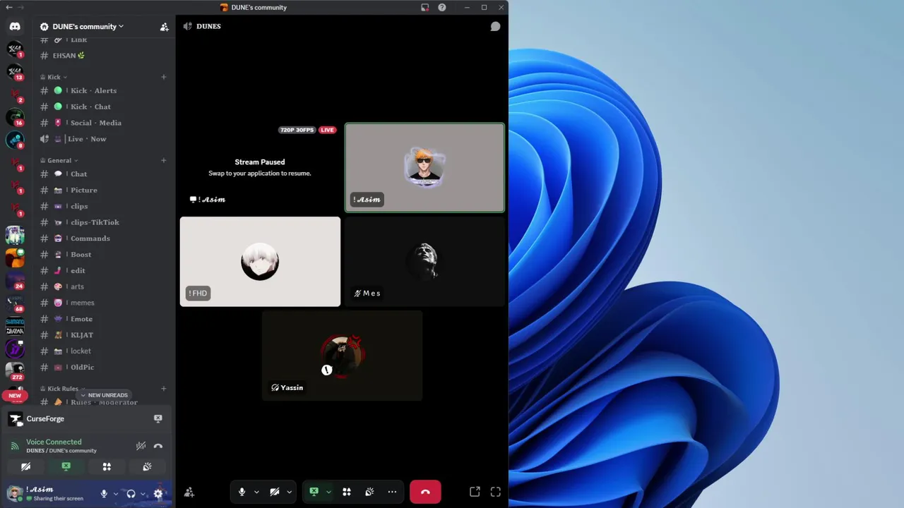Open Voice Connected status link

click(54, 442)
